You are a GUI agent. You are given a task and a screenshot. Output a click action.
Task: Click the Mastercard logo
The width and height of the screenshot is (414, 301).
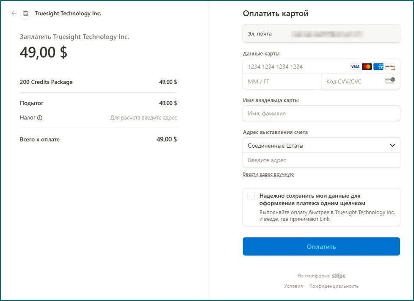click(x=367, y=66)
